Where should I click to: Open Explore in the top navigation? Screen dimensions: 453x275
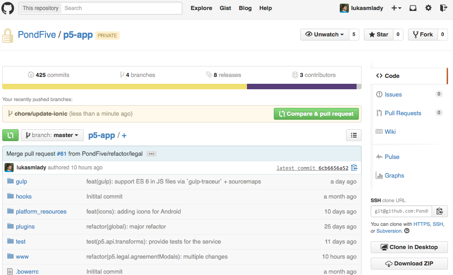201,8
